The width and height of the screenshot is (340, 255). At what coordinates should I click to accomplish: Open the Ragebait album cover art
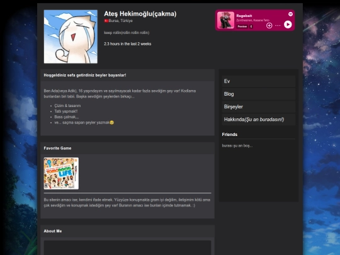point(226,20)
